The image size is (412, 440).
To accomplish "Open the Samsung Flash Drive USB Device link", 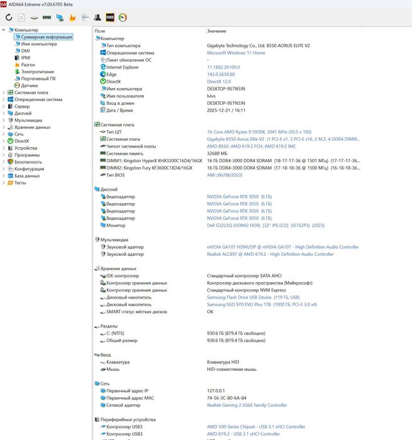I will 253,297.
